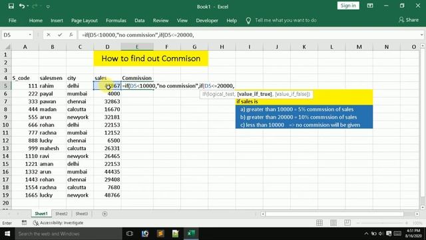
Task: Open the Developer ribbon tab
Action: point(207,21)
